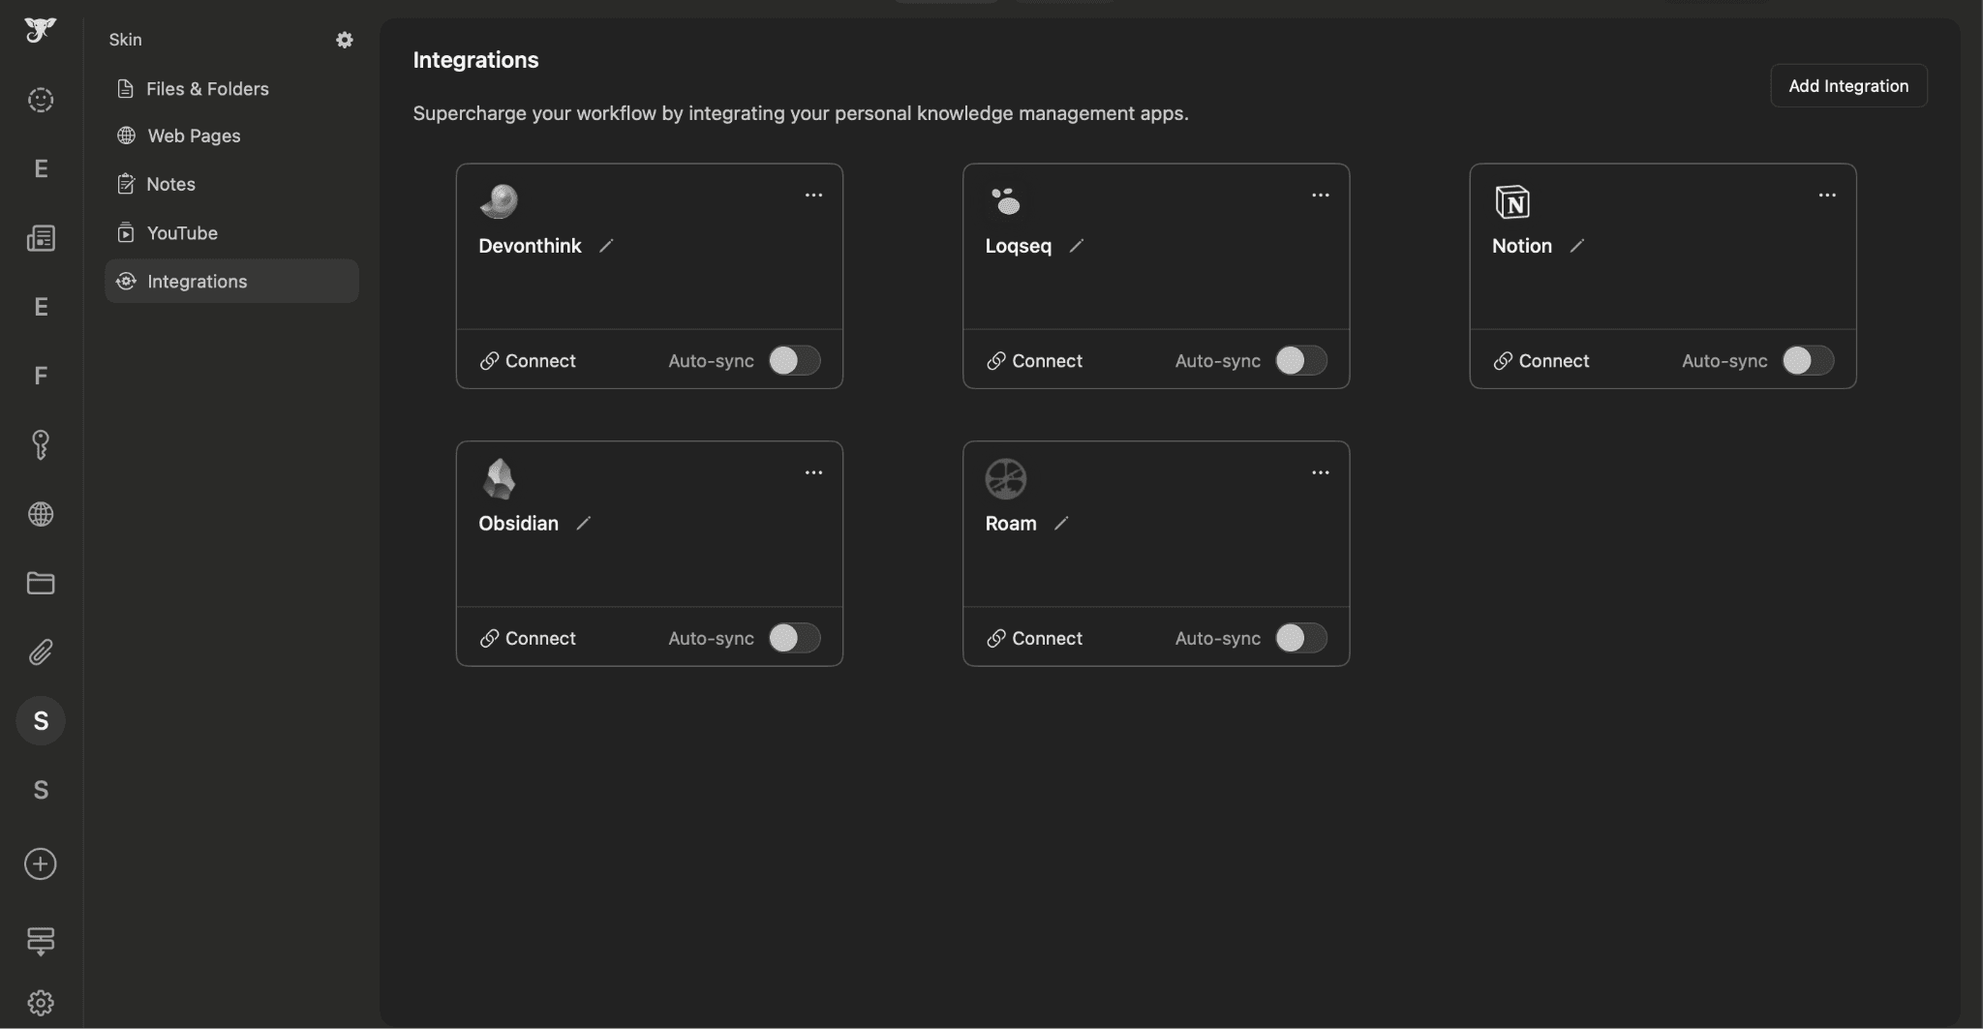Screen dimensions: 1983x1029
Task: Rename the Notion integration via pencil icon
Action: (x=1577, y=247)
